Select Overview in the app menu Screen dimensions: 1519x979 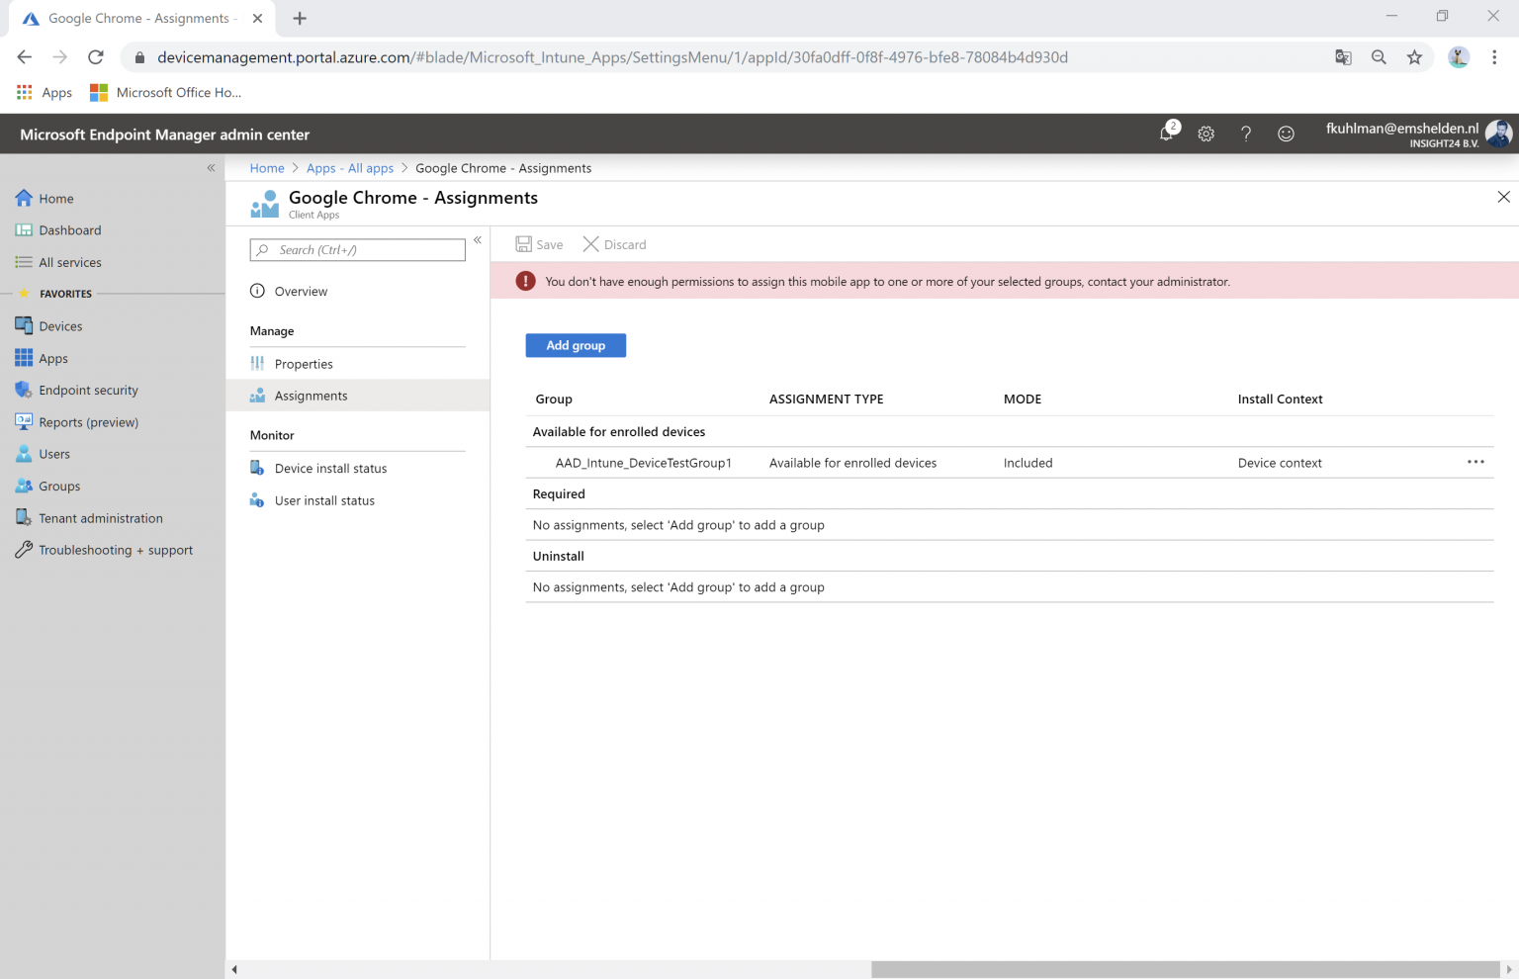coord(300,291)
